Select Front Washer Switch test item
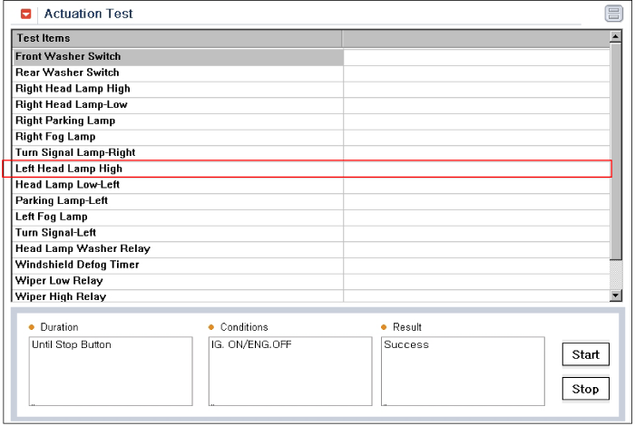Image resolution: width=635 pixels, height=426 pixels. pyautogui.click(x=311, y=56)
